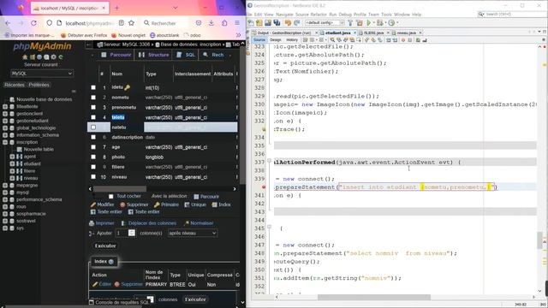Open Console de requêtes SQL bar
Viewport: 548px width, 308px height.
point(119,302)
